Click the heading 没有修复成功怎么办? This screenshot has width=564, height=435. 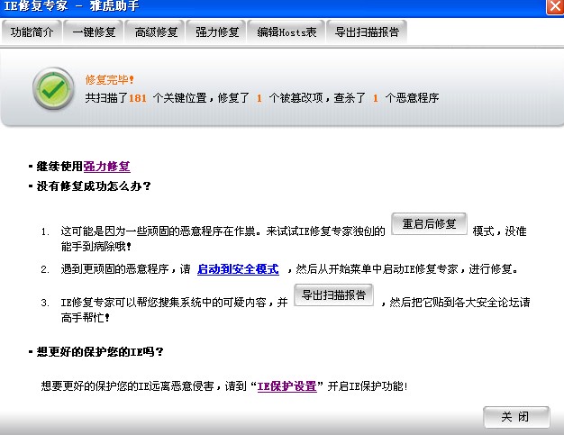point(94,186)
